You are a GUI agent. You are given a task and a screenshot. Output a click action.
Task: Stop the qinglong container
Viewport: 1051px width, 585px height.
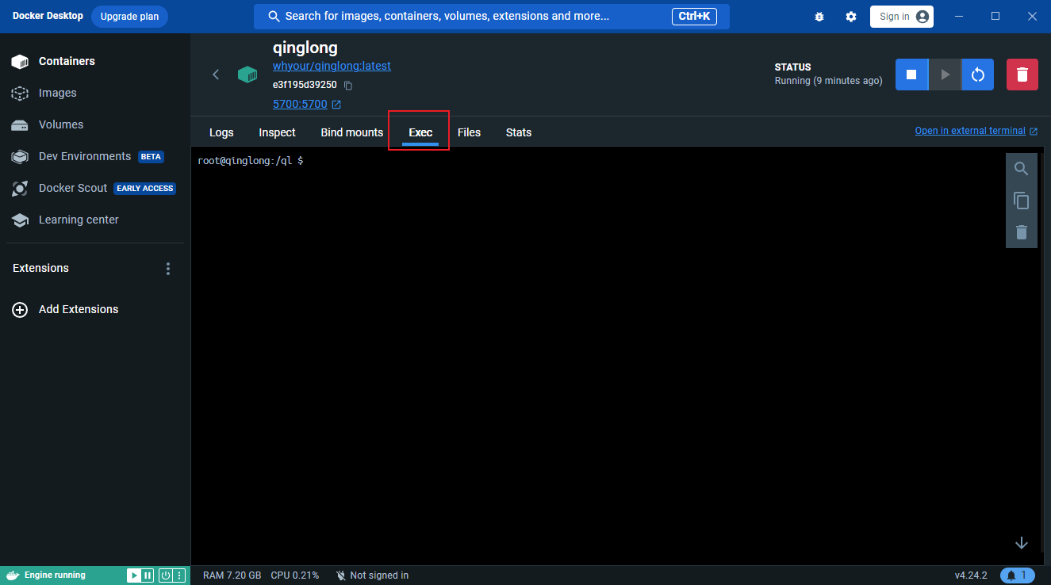coord(911,74)
